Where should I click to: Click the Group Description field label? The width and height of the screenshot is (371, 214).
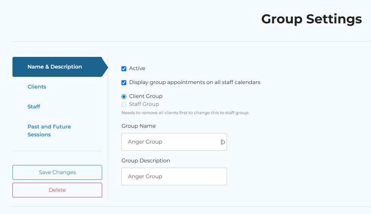(x=146, y=160)
